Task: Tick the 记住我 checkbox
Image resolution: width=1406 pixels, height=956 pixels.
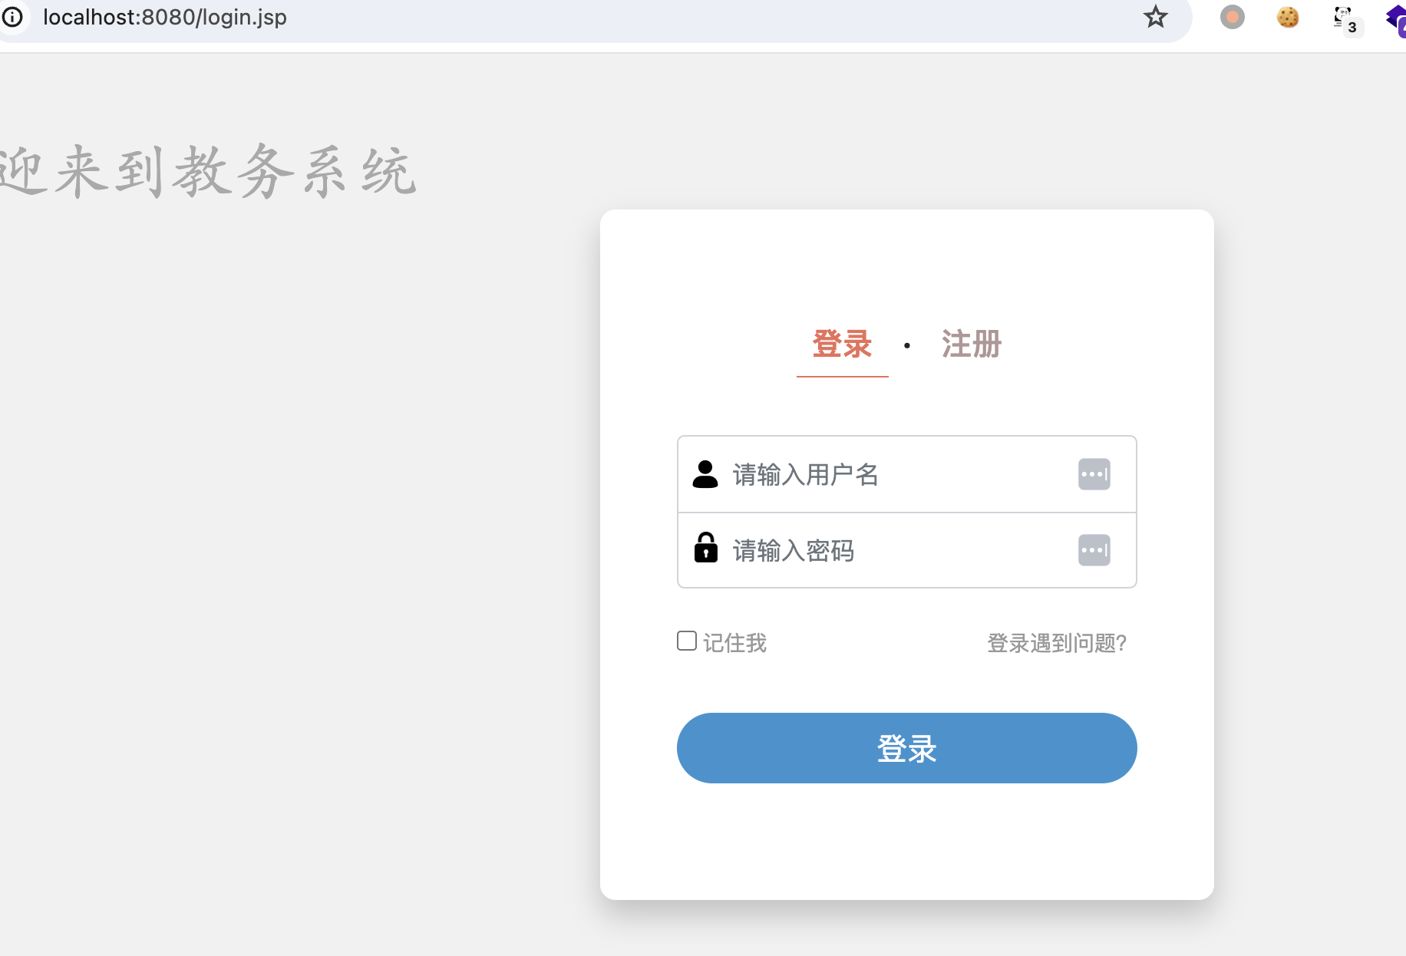Action: [687, 641]
